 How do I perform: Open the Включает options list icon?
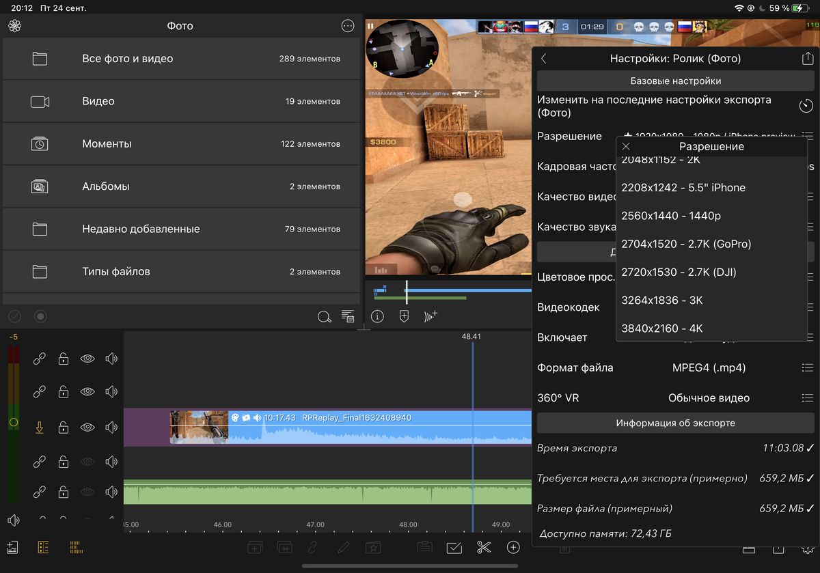811,337
